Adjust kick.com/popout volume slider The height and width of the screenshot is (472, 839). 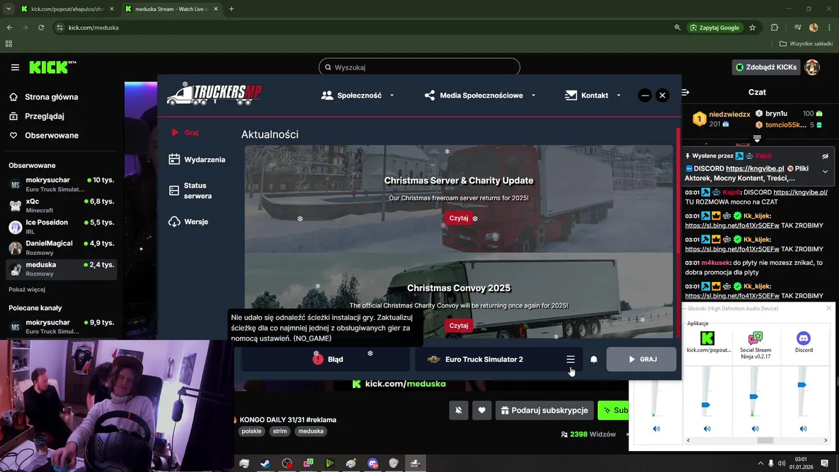[x=706, y=405]
